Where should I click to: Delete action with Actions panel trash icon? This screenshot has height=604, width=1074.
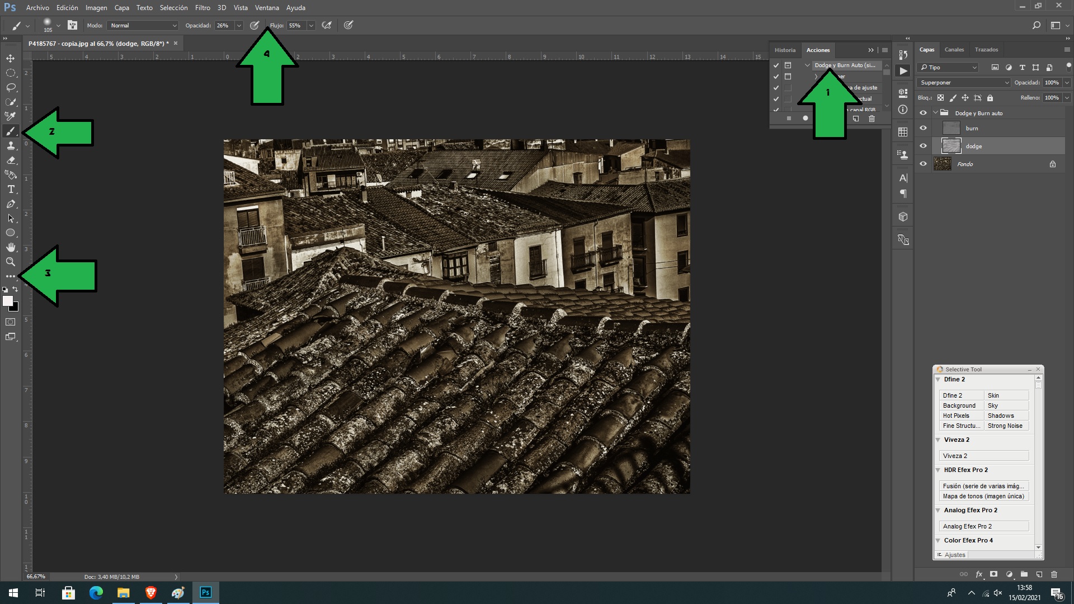pos(872,119)
